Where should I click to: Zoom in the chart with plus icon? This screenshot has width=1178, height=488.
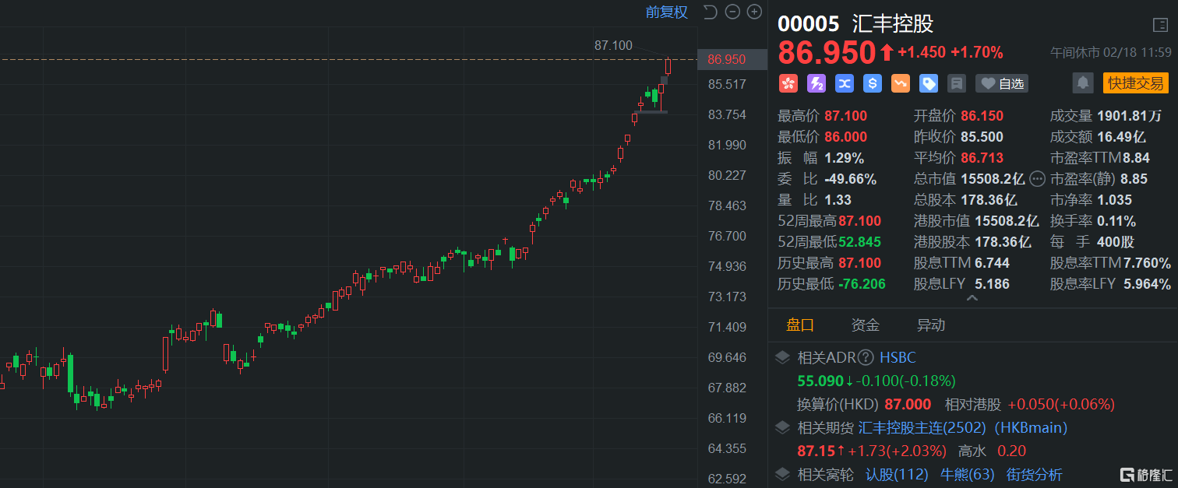click(754, 12)
